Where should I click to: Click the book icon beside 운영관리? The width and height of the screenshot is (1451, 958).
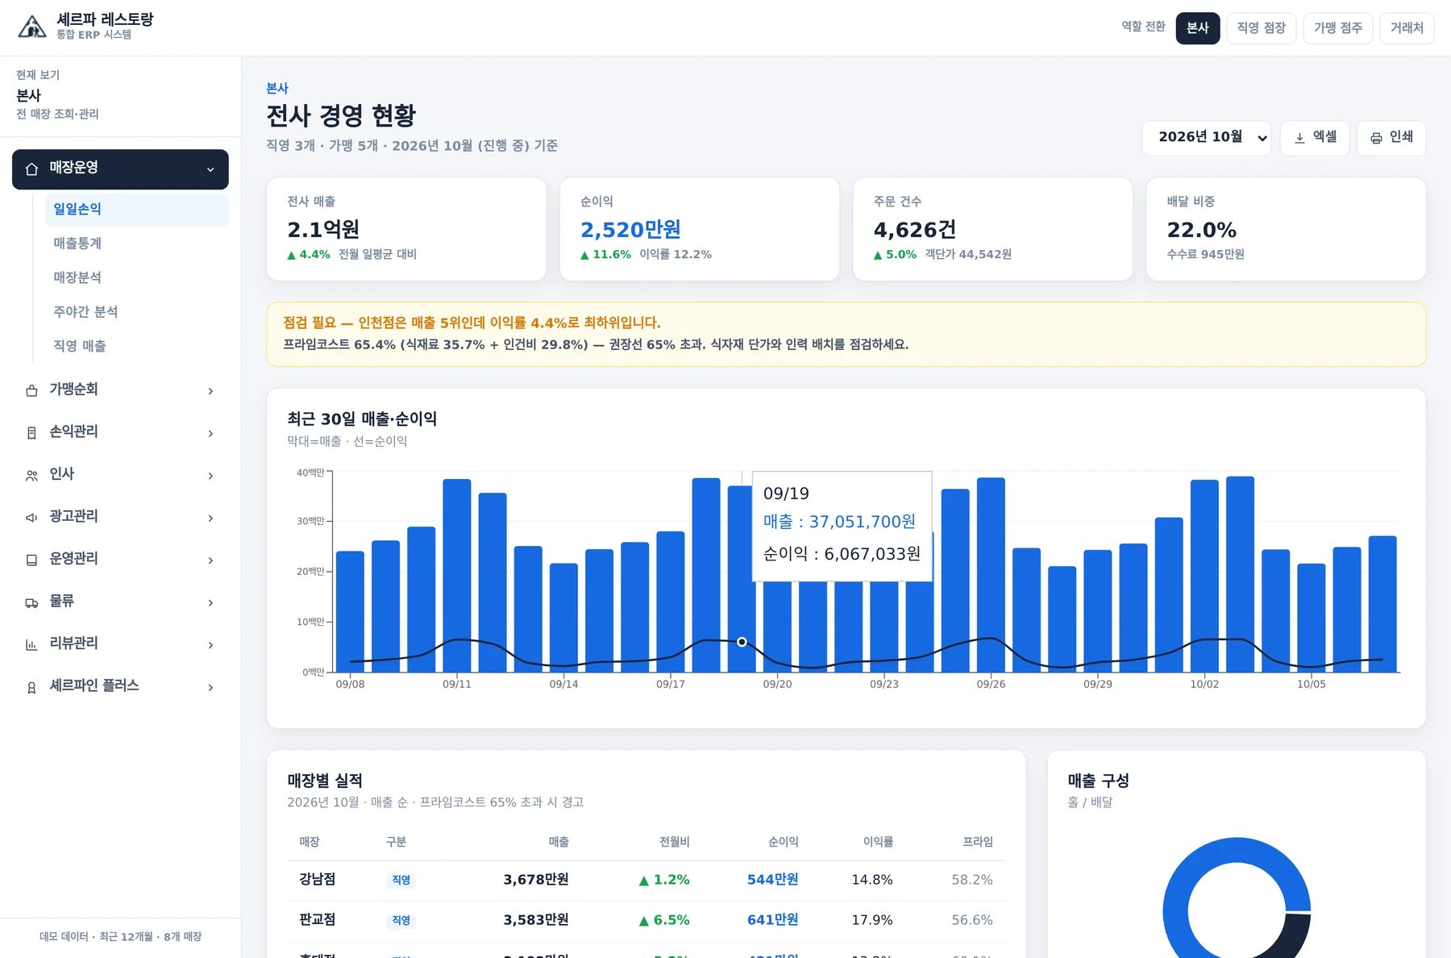coord(31,560)
